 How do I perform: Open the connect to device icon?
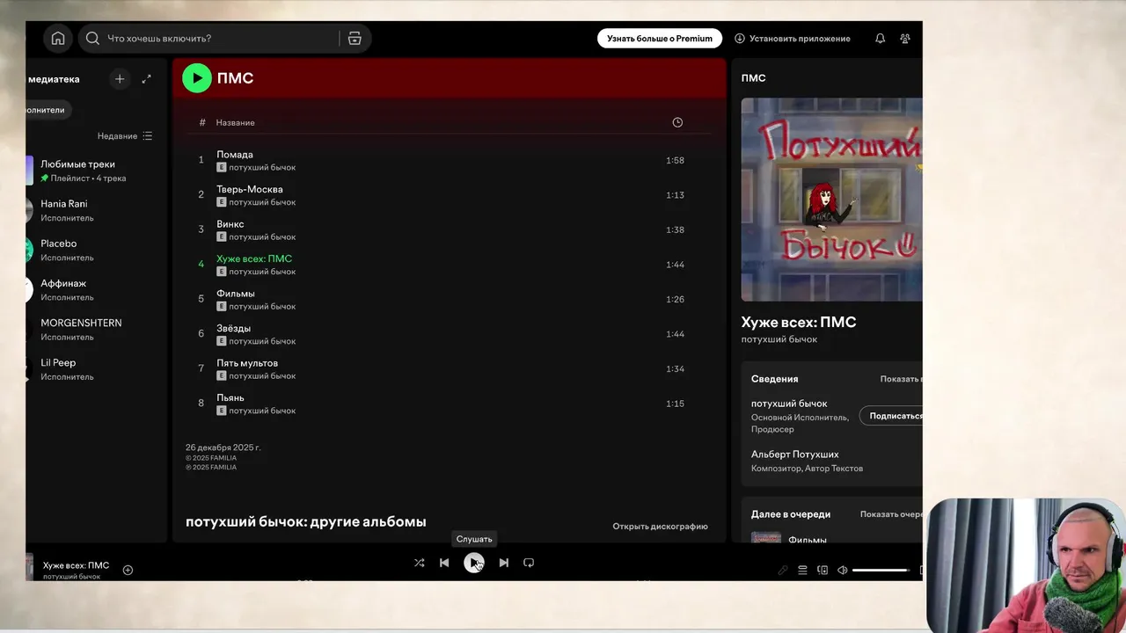tap(823, 570)
